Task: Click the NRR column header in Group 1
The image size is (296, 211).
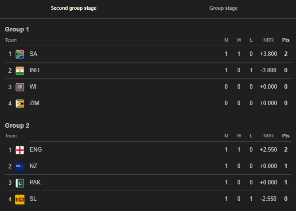Action: point(268,40)
